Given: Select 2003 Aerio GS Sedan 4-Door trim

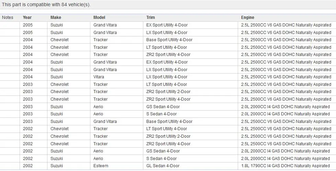Looking at the screenshot, I should (x=190, y=107).
